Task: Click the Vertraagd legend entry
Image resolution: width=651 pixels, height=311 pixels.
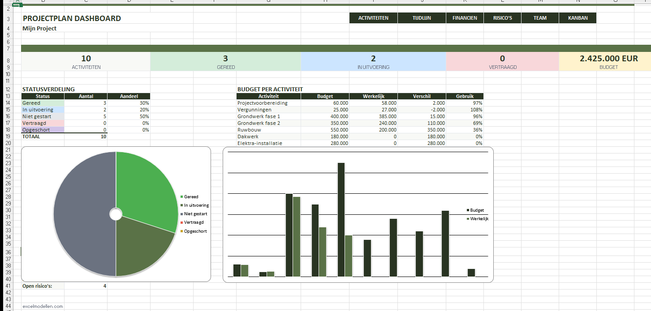Action: pyautogui.click(x=194, y=222)
